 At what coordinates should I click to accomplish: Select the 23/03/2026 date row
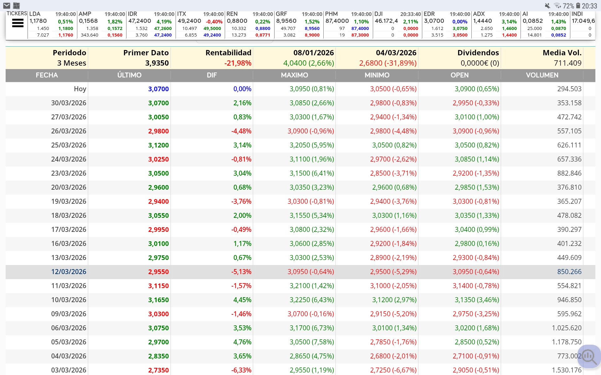click(x=300, y=173)
